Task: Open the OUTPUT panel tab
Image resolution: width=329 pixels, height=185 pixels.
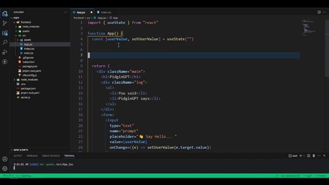Action: [17, 156]
